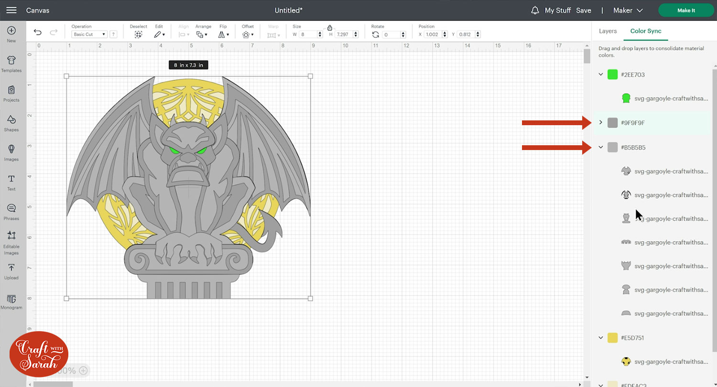Select the #2EE703 green color swatch

pos(612,75)
